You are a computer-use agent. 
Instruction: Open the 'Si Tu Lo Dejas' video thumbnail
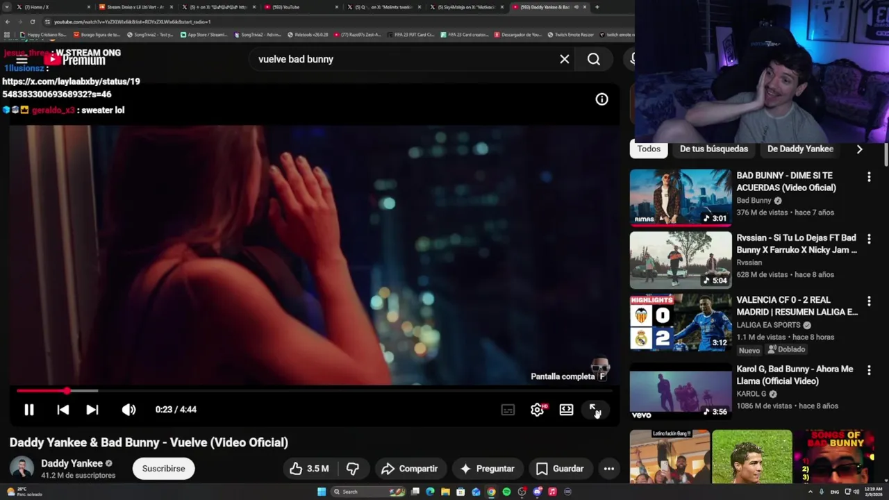click(681, 260)
